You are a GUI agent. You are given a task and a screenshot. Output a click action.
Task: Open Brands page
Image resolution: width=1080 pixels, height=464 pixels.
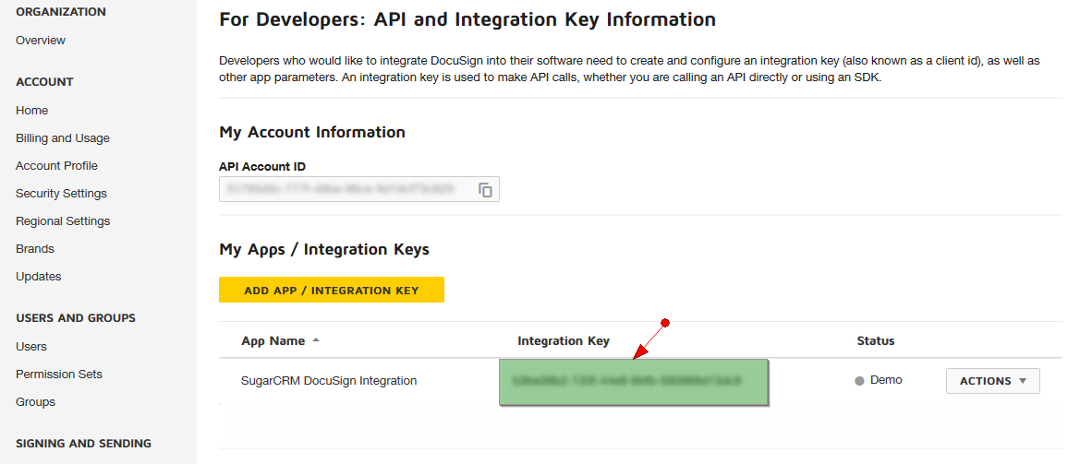tap(35, 249)
